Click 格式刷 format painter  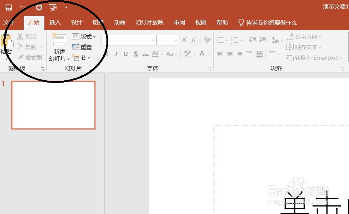[x=30, y=57]
